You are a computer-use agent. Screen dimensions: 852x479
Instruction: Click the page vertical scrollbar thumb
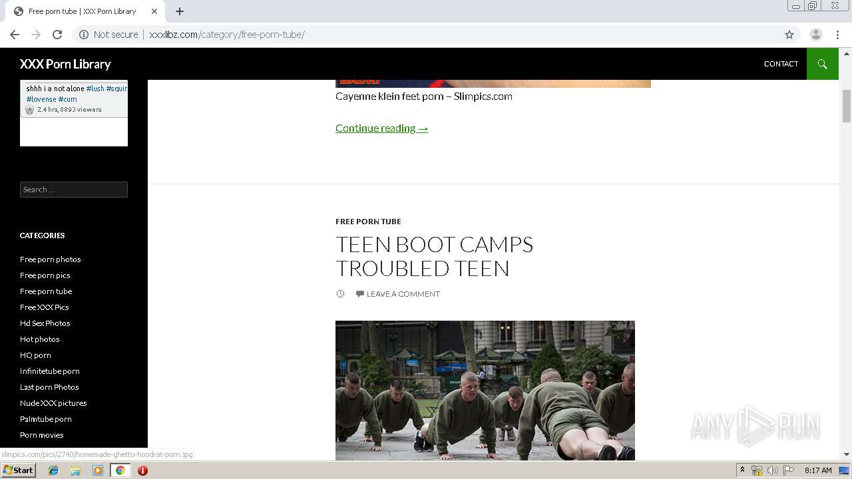847,106
